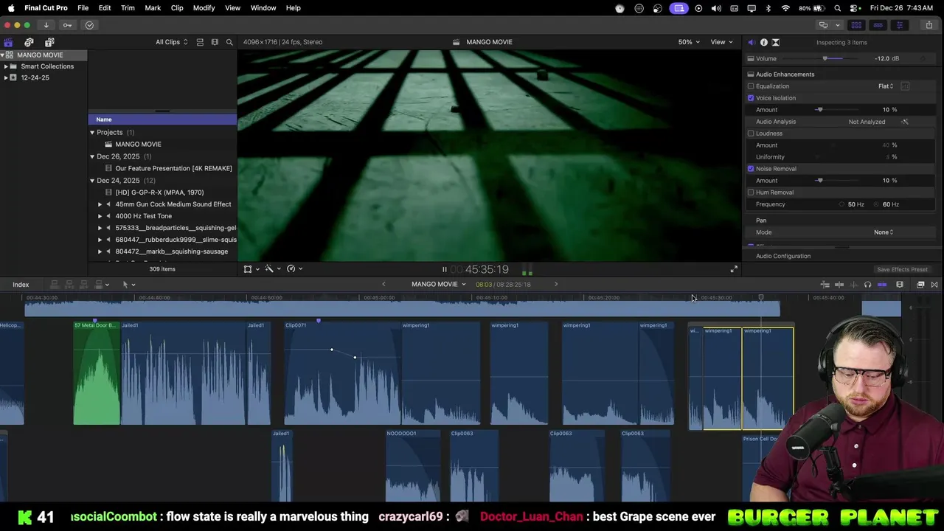Click the Share export icon
Screen dimensions: 944x531
coord(929,25)
